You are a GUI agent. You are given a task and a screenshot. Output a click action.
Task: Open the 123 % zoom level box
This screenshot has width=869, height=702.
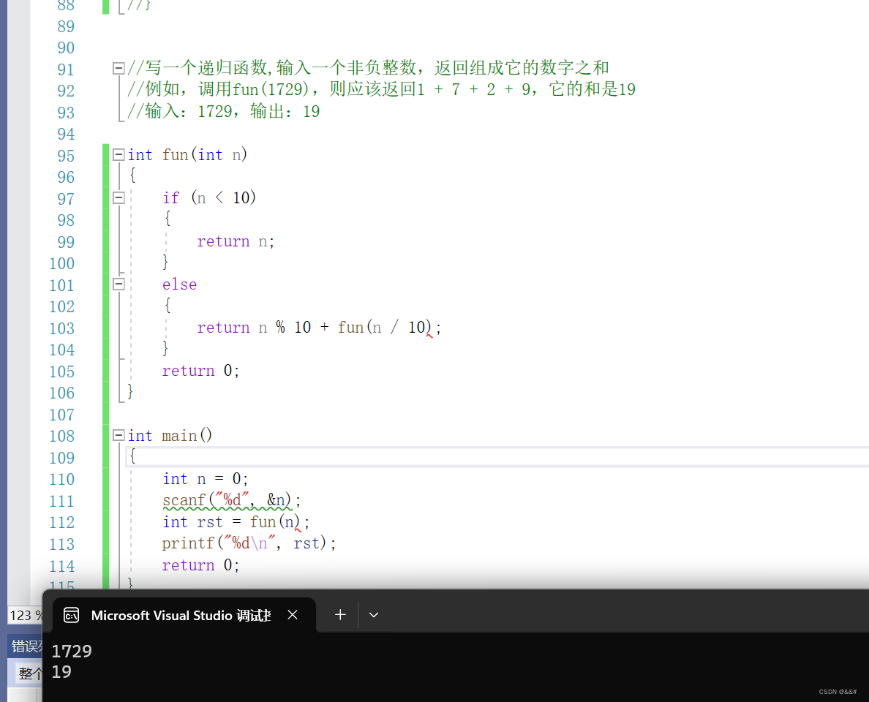[x=25, y=615]
